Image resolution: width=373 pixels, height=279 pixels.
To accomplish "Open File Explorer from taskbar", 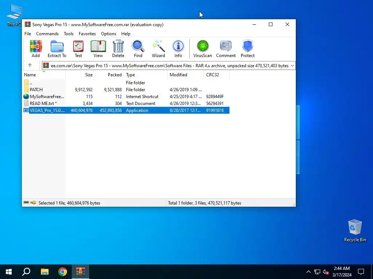I will 44,272.
